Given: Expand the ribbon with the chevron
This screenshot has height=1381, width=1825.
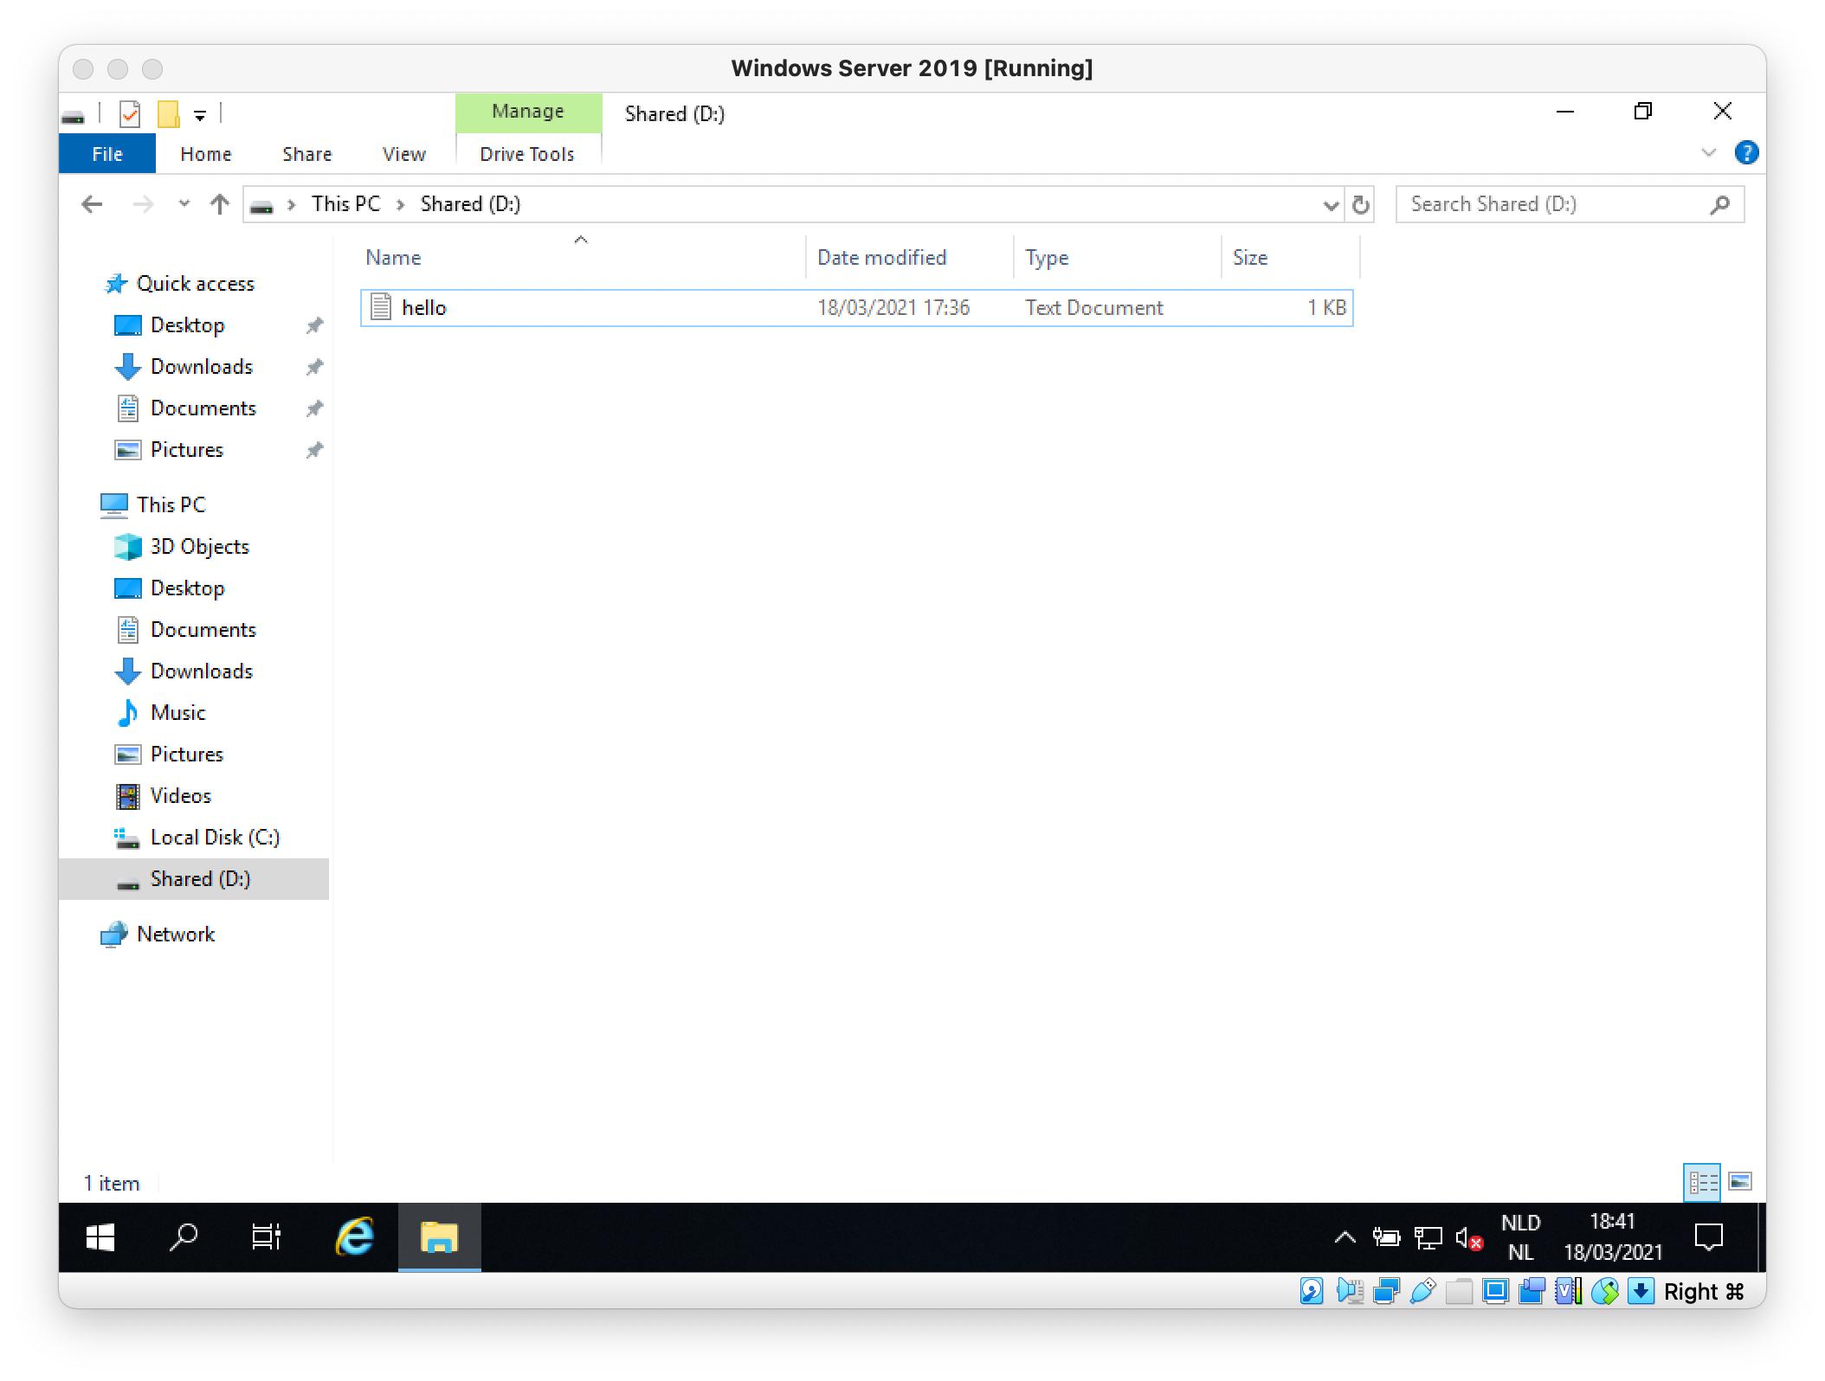Looking at the screenshot, I should [1708, 153].
